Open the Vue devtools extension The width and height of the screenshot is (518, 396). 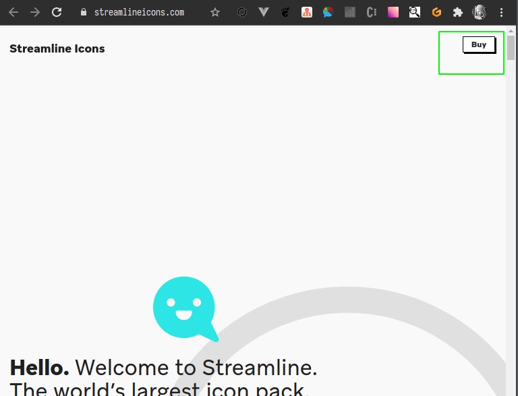(264, 13)
